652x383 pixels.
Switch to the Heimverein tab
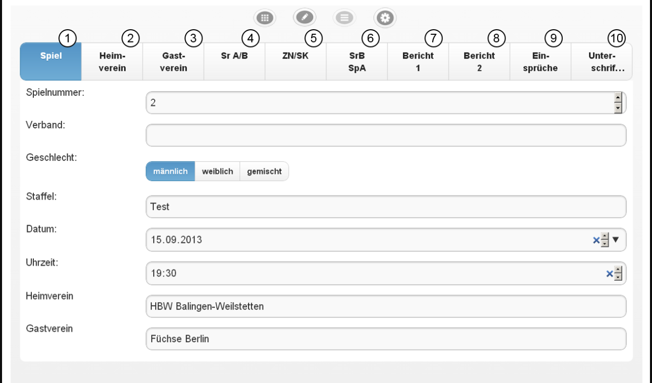point(112,62)
